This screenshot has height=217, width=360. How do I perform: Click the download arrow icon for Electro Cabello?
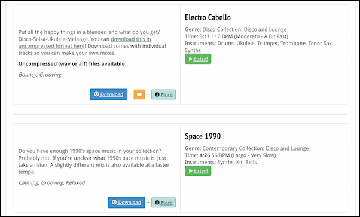pyautogui.click(x=96, y=94)
